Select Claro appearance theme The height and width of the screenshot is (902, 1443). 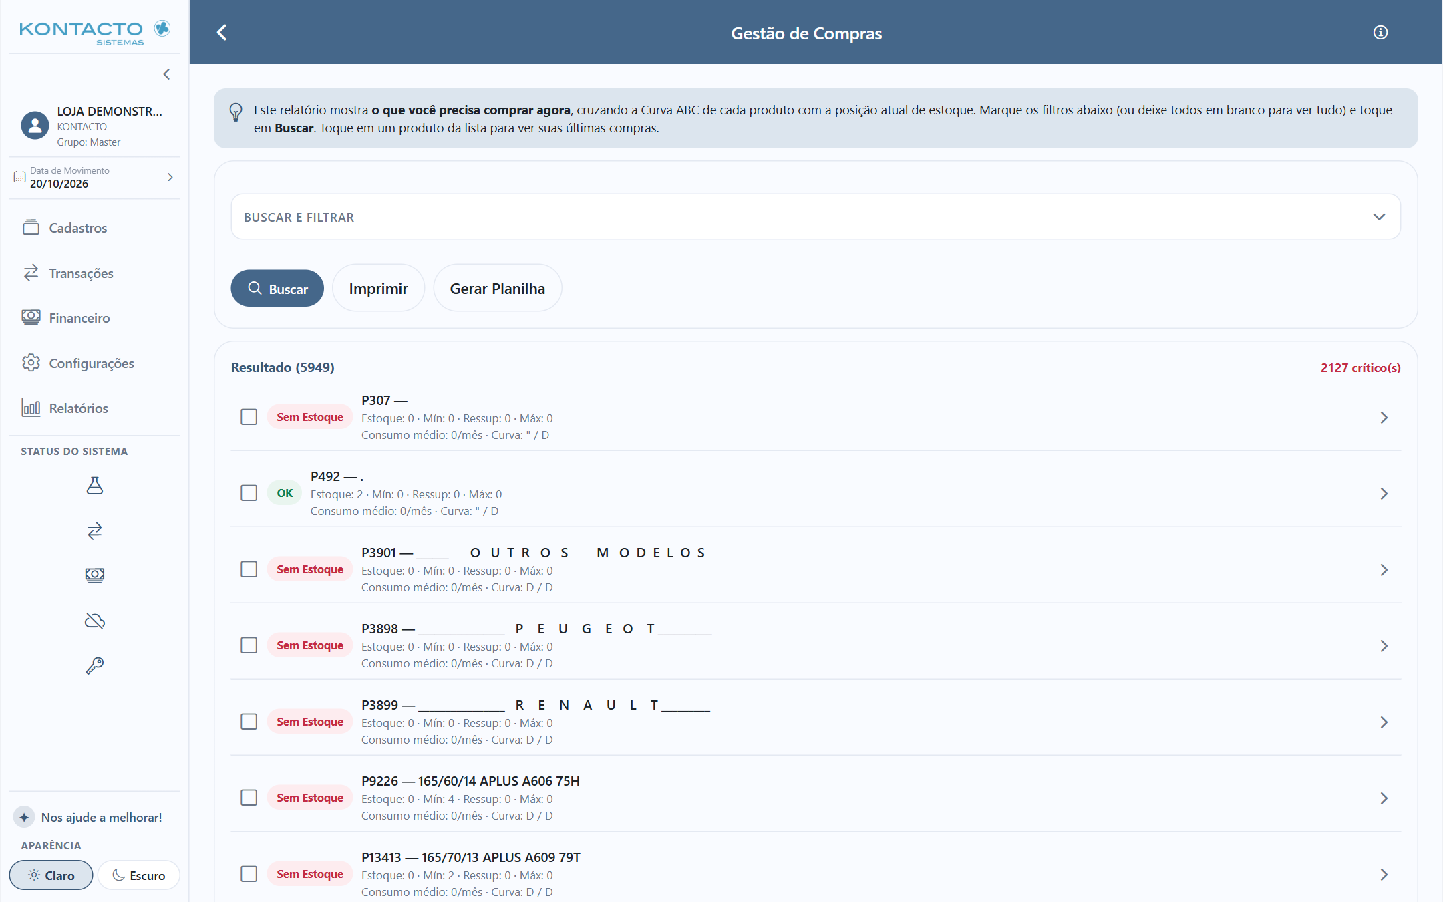[x=51, y=875]
